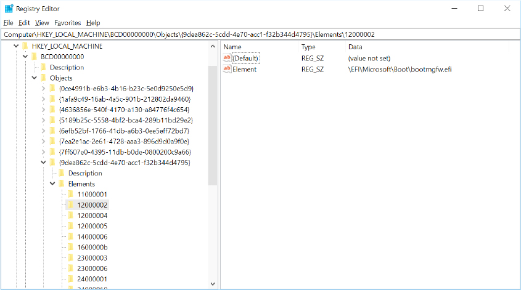The image size is (521, 290).
Task: Collapse the HKEY_LOCAL_MACHINE tree node
Action: pyautogui.click(x=15, y=46)
